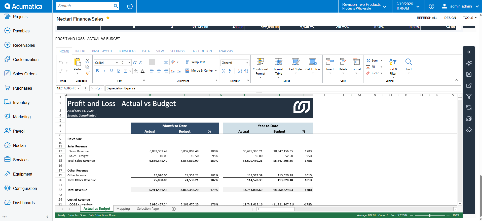482x221 pixels.
Task: Click the eraser icon in right sidebar
Action: click(x=469, y=130)
